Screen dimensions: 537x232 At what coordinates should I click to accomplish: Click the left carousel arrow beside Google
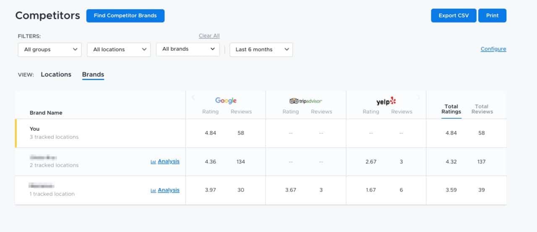coord(193,98)
